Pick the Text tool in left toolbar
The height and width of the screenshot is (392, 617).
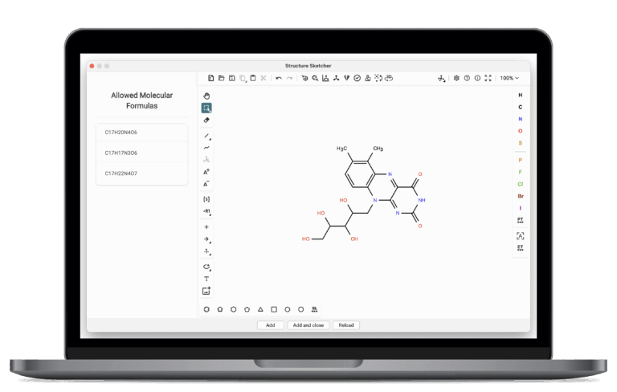tap(206, 279)
